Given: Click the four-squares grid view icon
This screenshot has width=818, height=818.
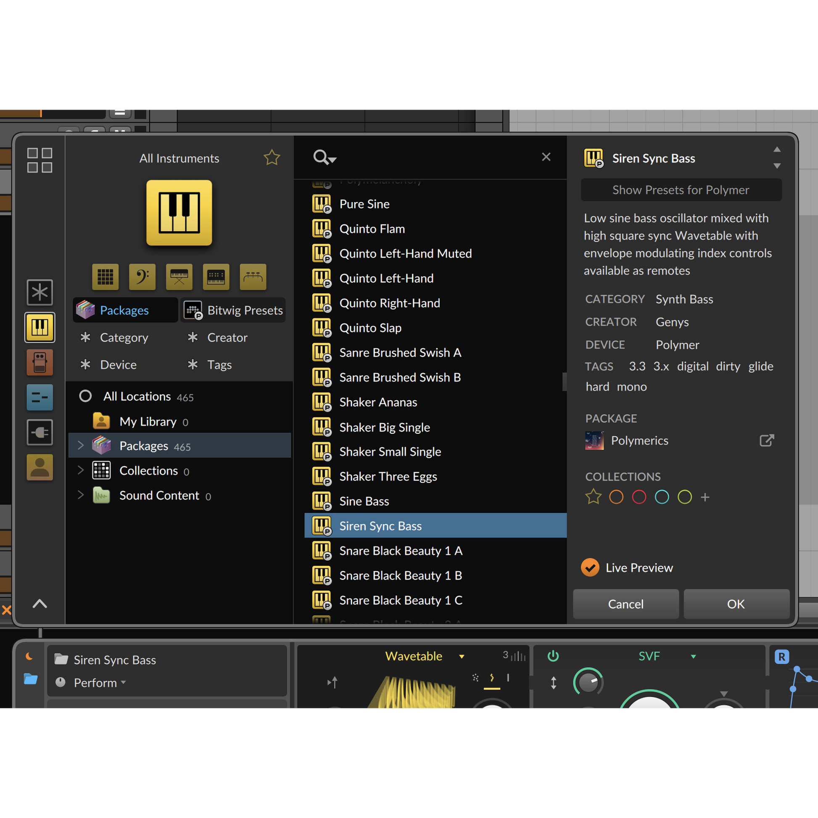Looking at the screenshot, I should [x=40, y=160].
